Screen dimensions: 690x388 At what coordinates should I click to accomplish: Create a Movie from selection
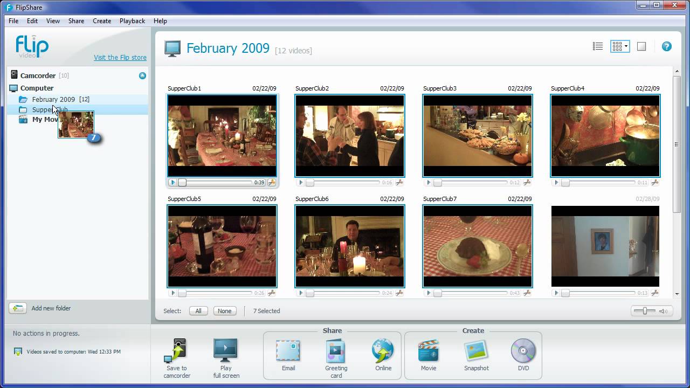coord(428,356)
